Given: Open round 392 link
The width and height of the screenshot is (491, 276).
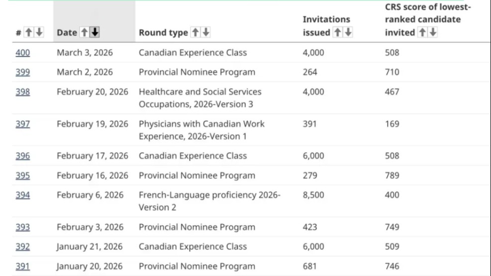Looking at the screenshot, I should [x=22, y=247].
